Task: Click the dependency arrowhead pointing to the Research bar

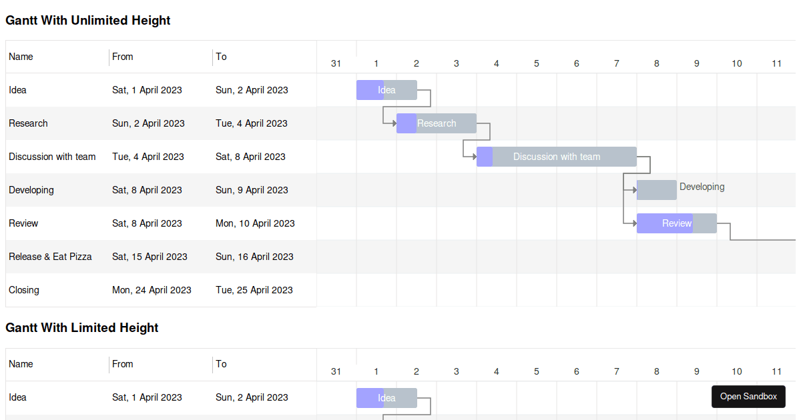Action: (x=394, y=123)
